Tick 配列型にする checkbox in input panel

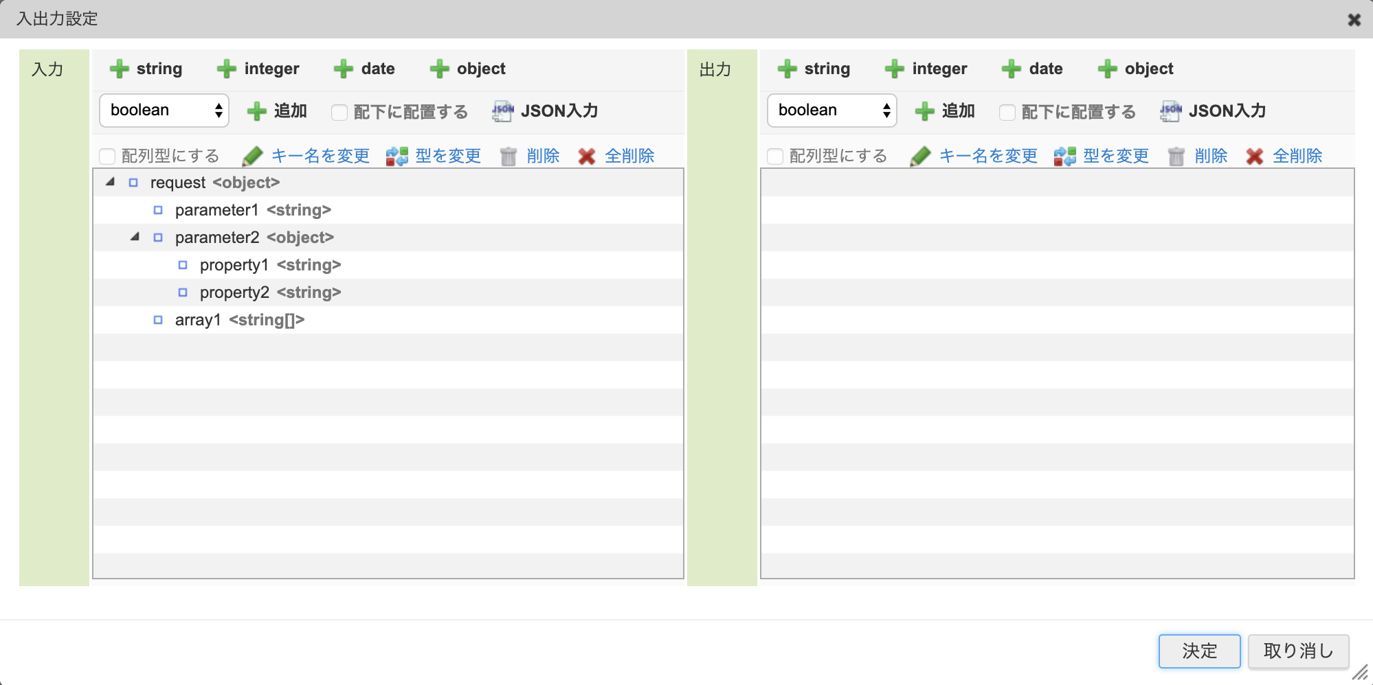point(107,156)
